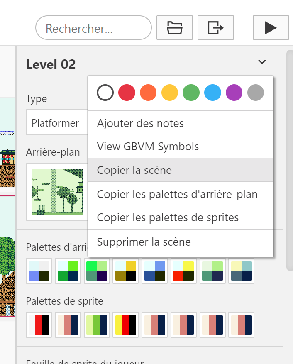
Task: Select the empty no-color label circle
Action: (105, 93)
